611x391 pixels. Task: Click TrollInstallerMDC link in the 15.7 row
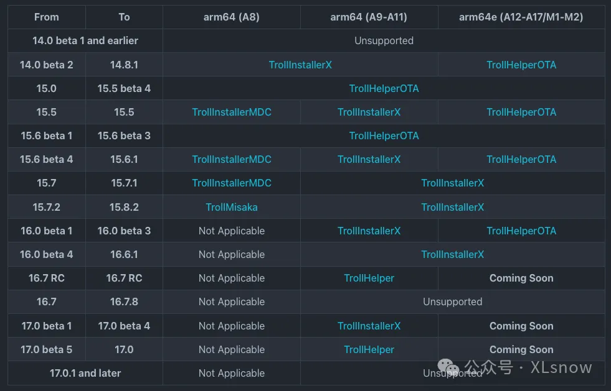point(232,183)
